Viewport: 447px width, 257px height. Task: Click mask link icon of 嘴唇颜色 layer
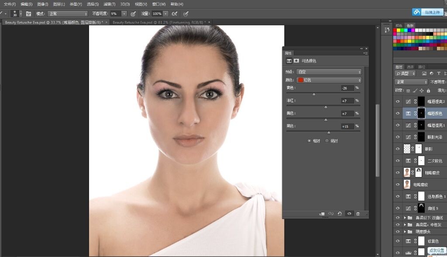click(x=415, y=113)
